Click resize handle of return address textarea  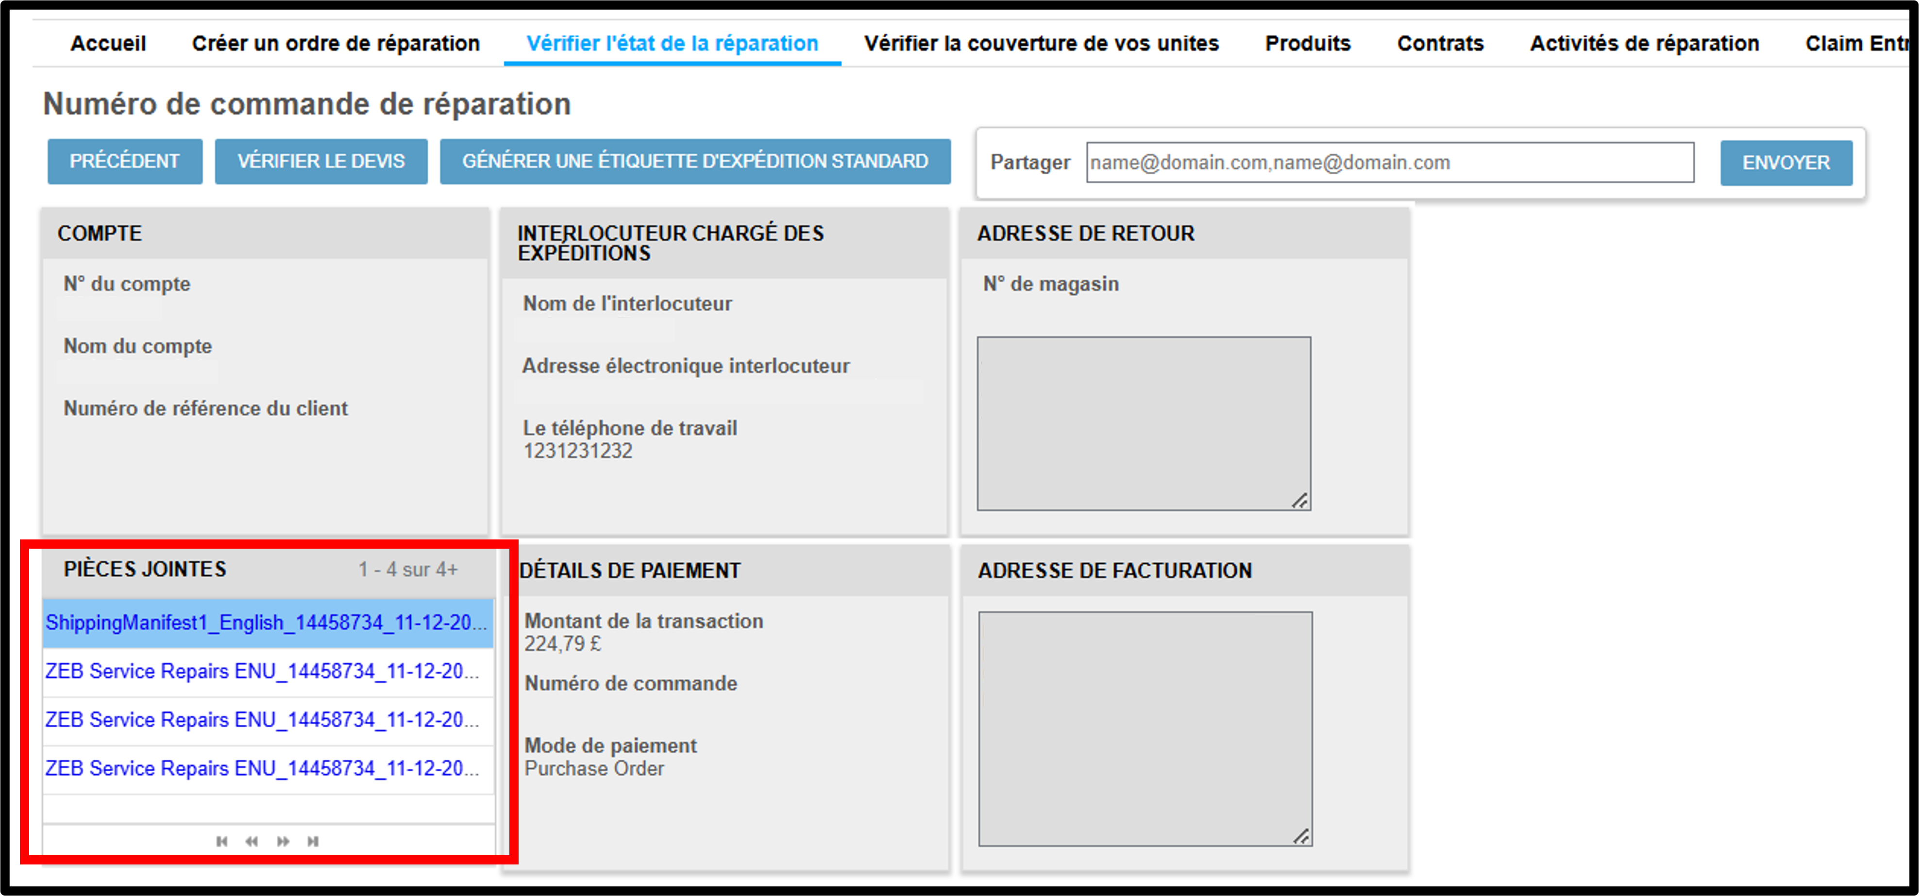[1300, 501]
